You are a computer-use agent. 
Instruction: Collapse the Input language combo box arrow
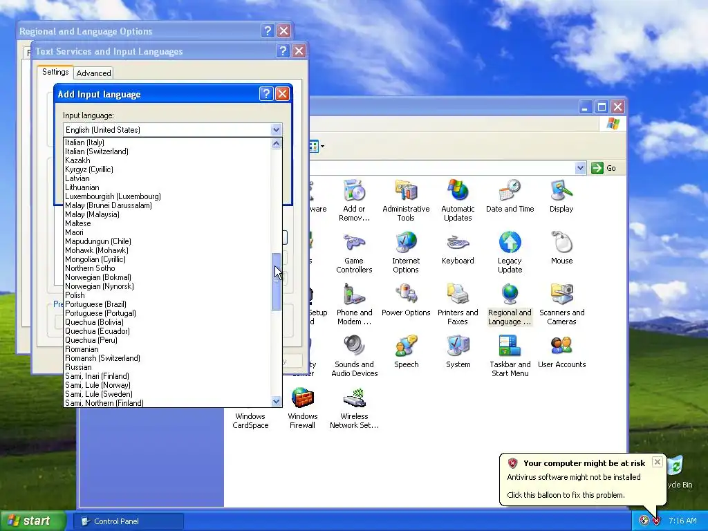point(276,129)
